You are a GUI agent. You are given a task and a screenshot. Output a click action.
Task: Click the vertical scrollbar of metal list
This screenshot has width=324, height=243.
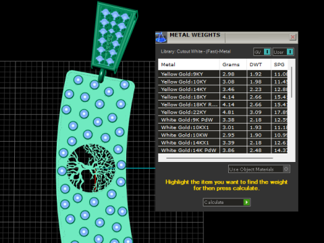pos(292,82)
